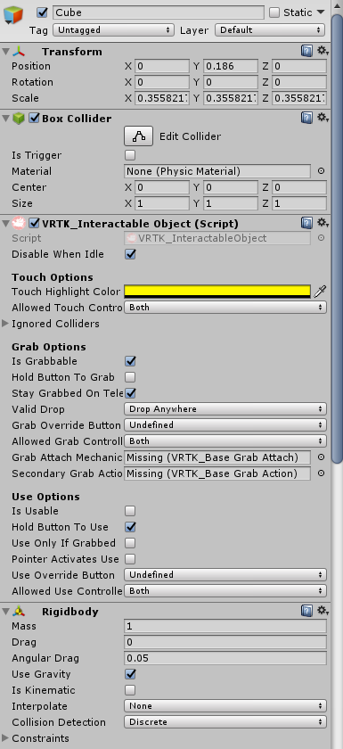Disable the Box Collider component checkbox
The width and height of the screenshot is (343, 749).
tap(34, 118)
